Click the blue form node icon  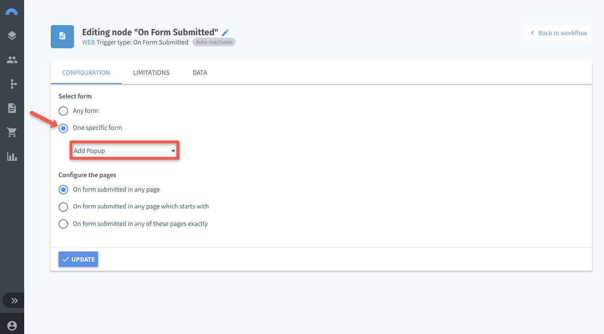click(x=62, y=37)
